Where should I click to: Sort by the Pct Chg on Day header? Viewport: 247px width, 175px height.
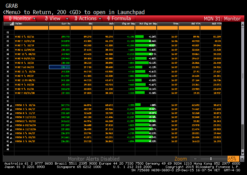point(146,24)
